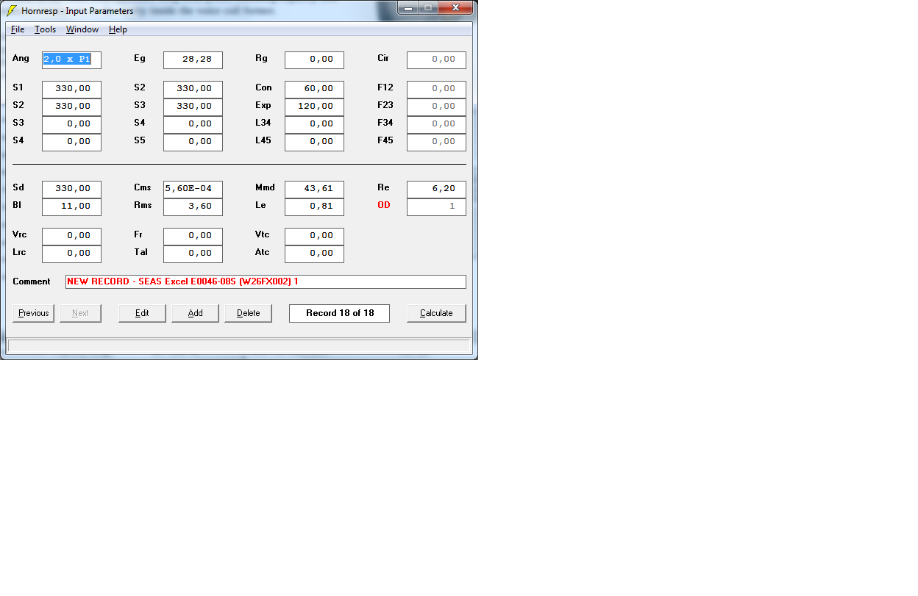Click the F12 input field

[x=436, y=89]
